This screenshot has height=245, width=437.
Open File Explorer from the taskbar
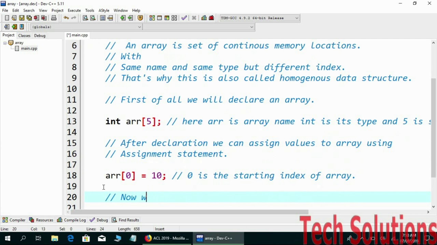(x=55, y=238)
